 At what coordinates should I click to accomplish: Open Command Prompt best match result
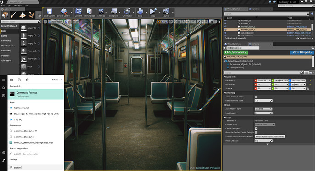click(36, 94)
